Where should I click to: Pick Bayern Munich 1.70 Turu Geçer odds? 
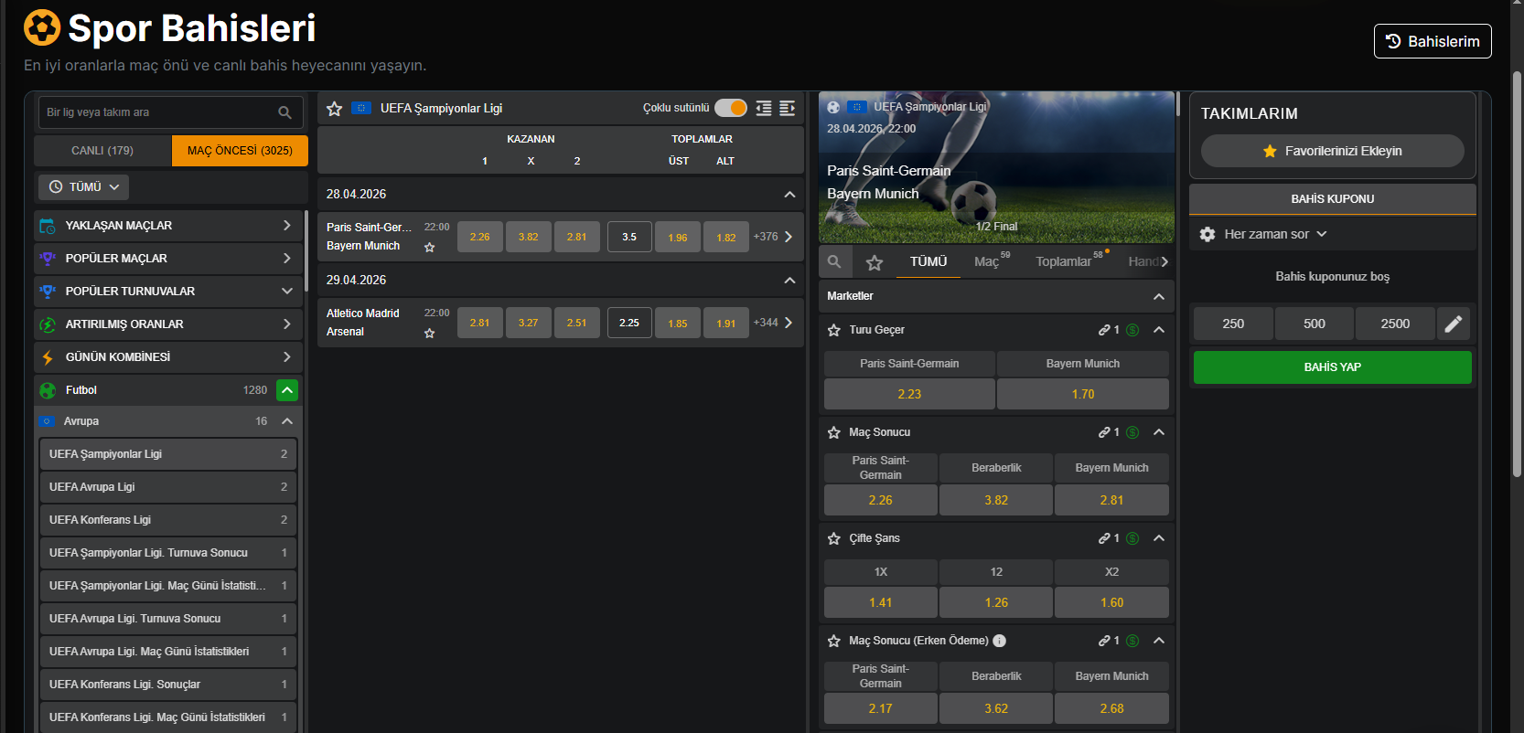point(1083,394)
